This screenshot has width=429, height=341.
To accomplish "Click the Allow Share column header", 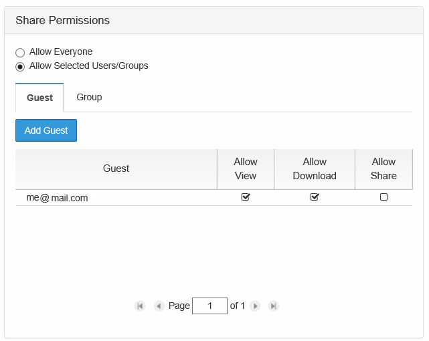I will [383, 169].
